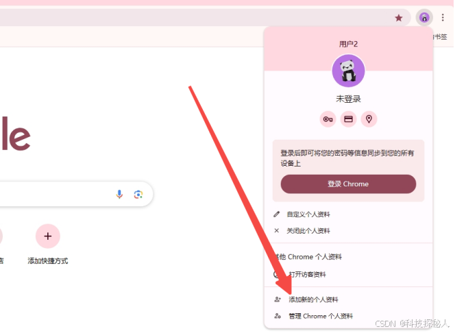The height and width of the screenshot is (333, 455).
Task: Click the pencil icon beside 自定义个人资料
Action: pyautogui.click(x=277, y=214)
